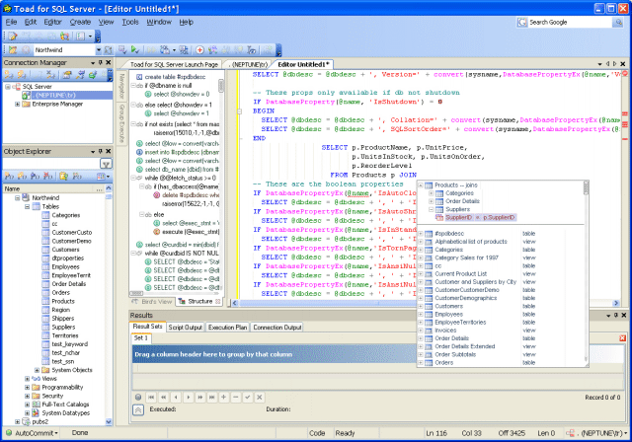Click the checkmark post edit button
Screen dimensions: 632x442
pos(248,398)
